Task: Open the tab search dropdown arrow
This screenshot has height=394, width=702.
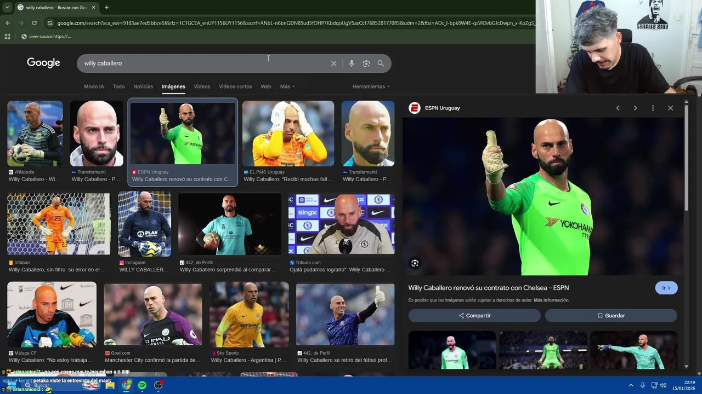Action: coord(7,7)
